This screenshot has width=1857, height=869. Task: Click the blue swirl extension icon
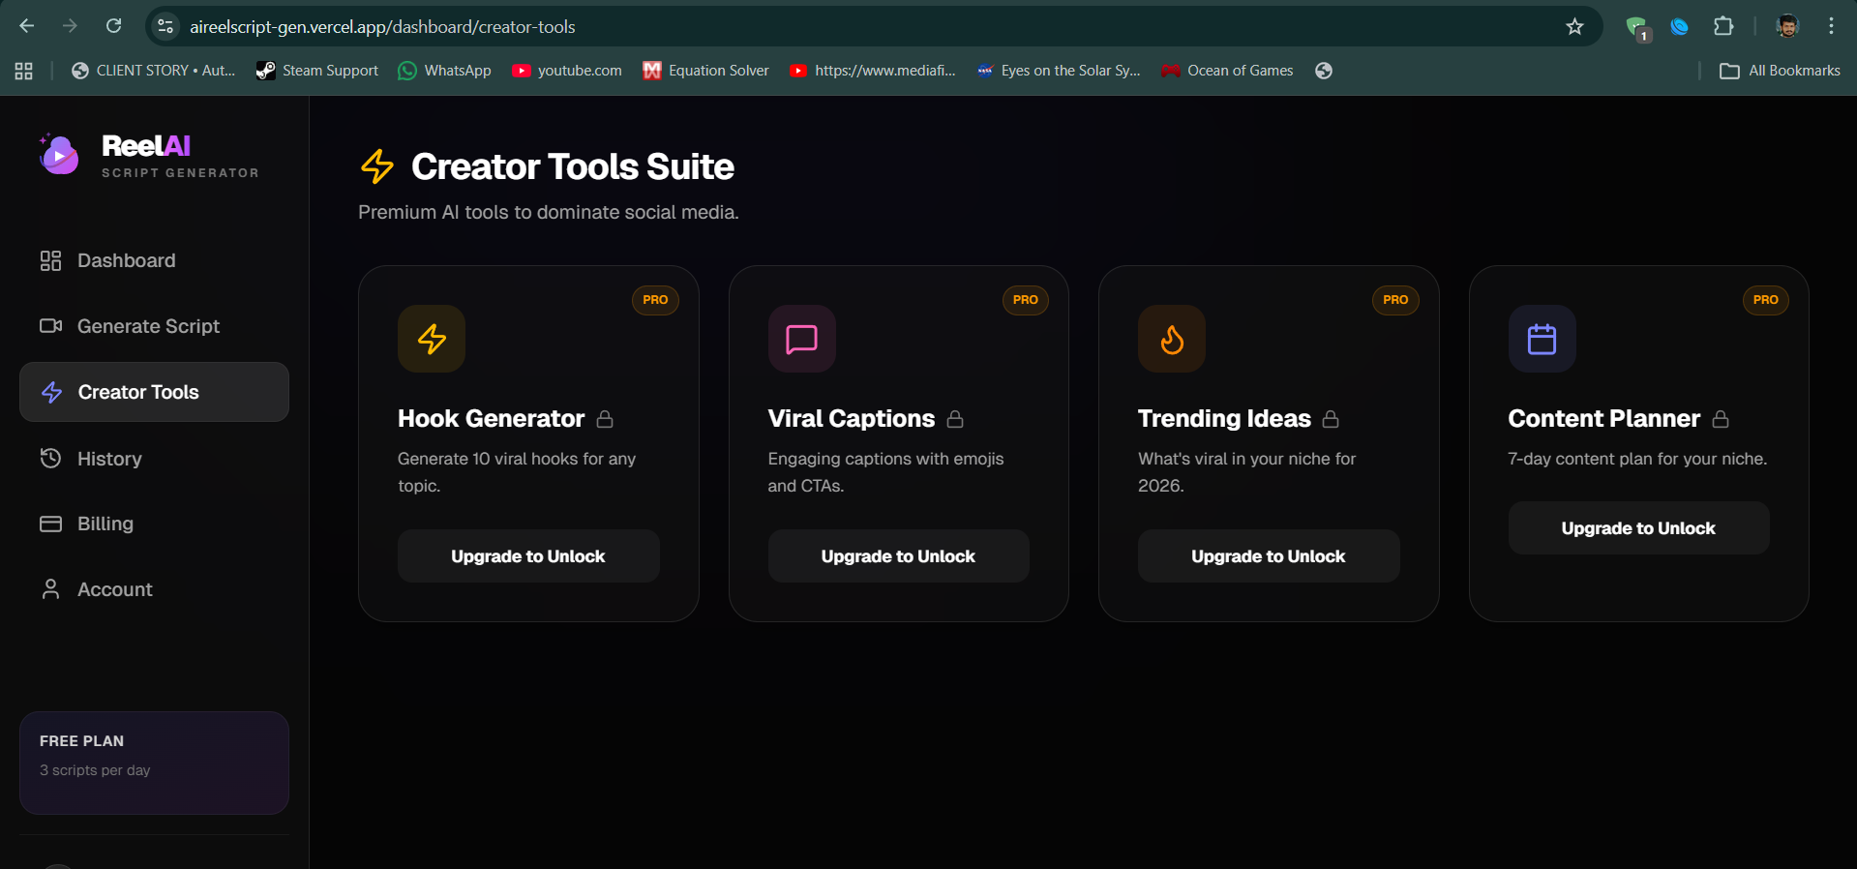(x=1680, y=26)
